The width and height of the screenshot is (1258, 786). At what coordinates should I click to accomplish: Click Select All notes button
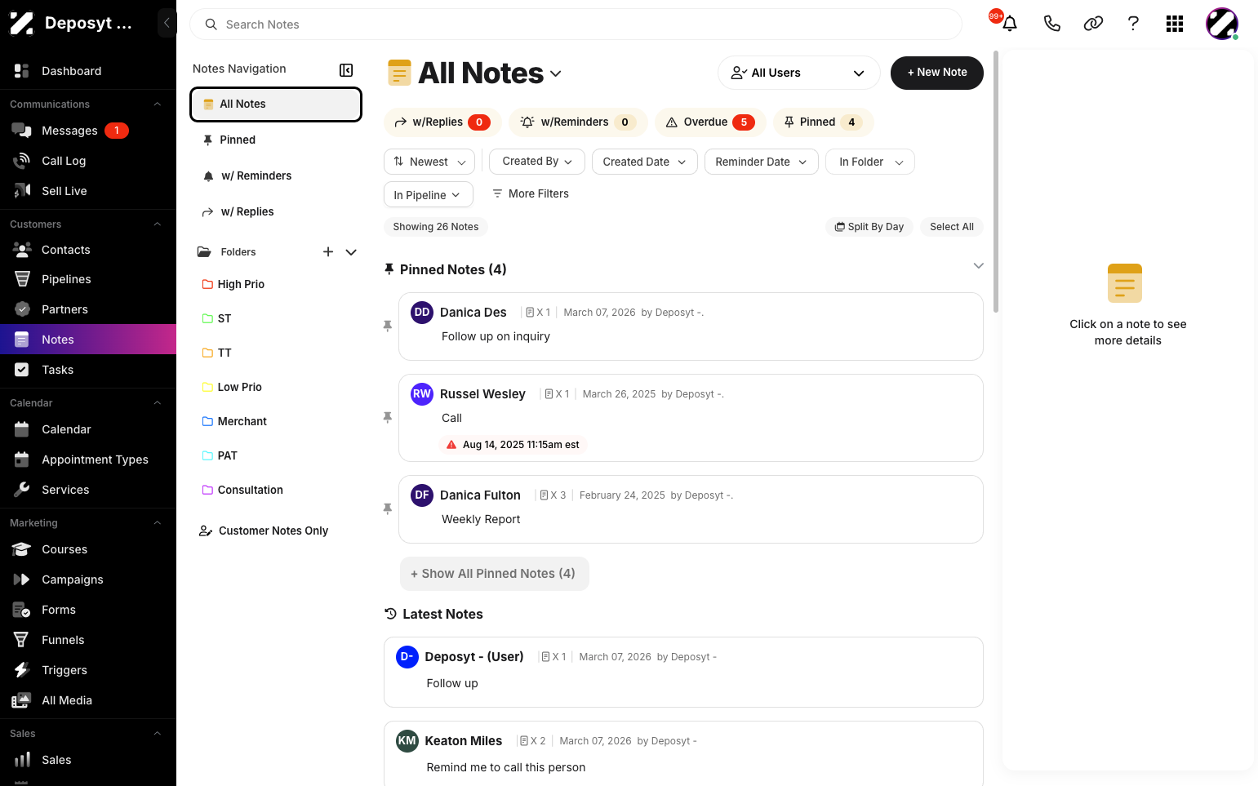tap(952, 227)
